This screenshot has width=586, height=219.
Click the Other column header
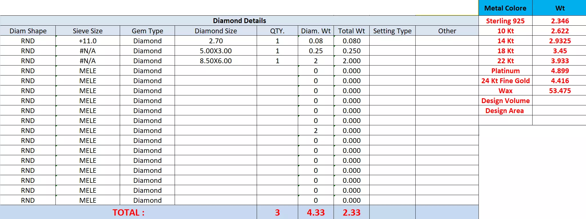coord(447,31)
